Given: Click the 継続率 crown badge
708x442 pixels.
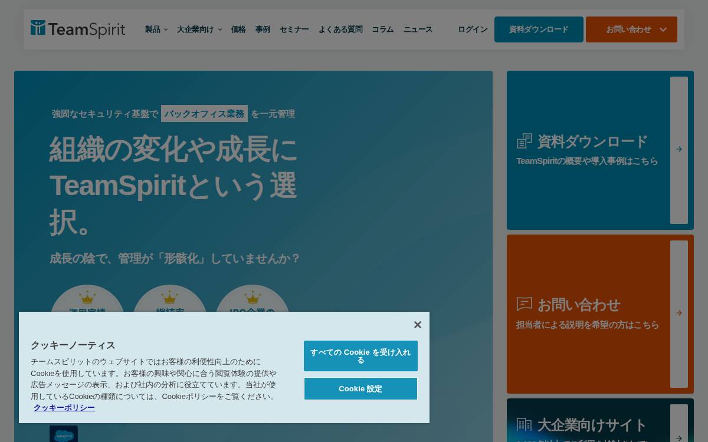Looking at the screenshot, I should click(x=170, y=299).
